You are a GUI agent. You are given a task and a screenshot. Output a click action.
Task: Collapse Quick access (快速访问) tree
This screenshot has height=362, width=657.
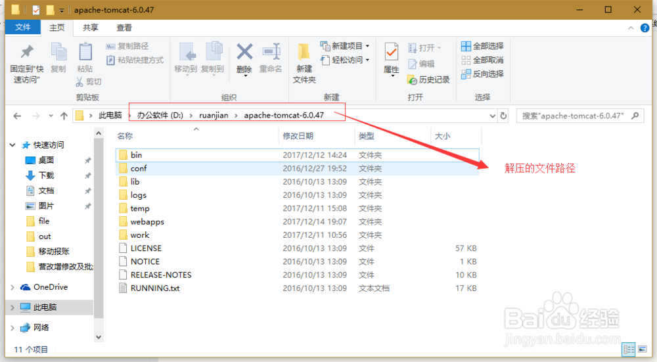point(12,145)
